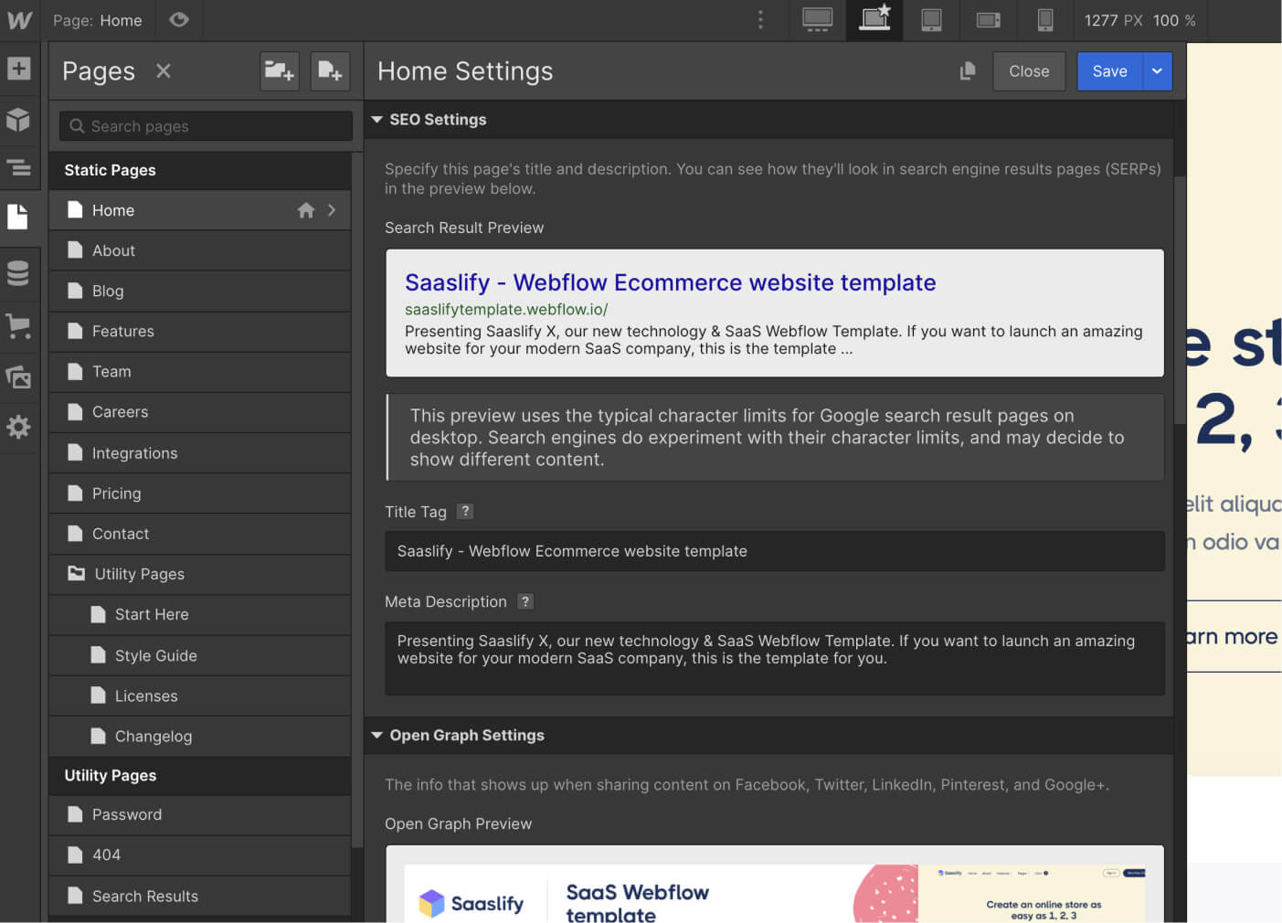Enable mobile landscape breakpoint
This screenshot has height=923, width=1282.
tap(988, 19)
